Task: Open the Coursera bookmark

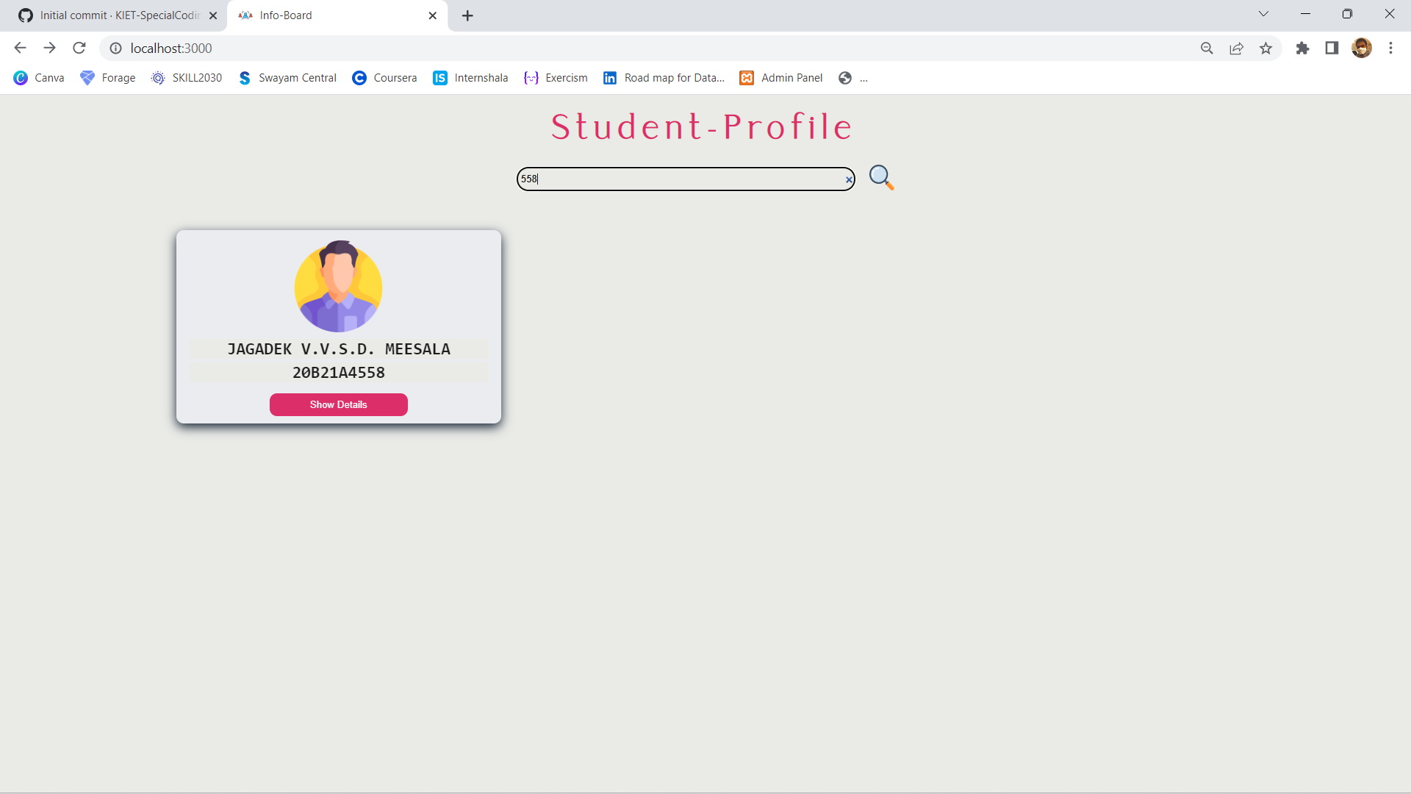Action: [x=384, y=77]
